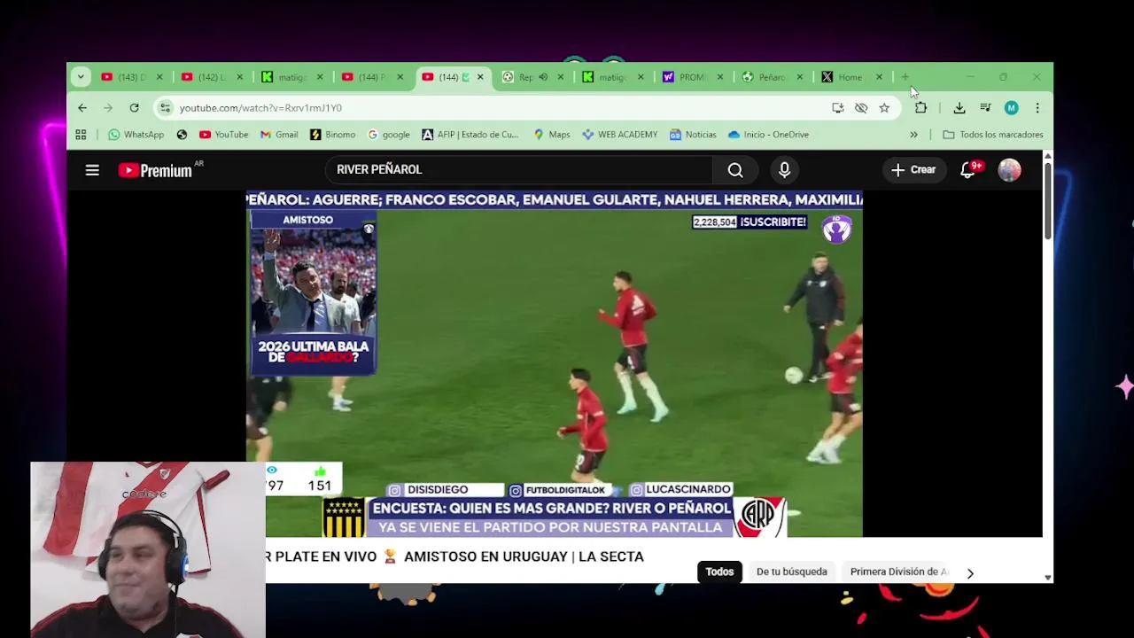Close the X Home tab

point(879,77)
